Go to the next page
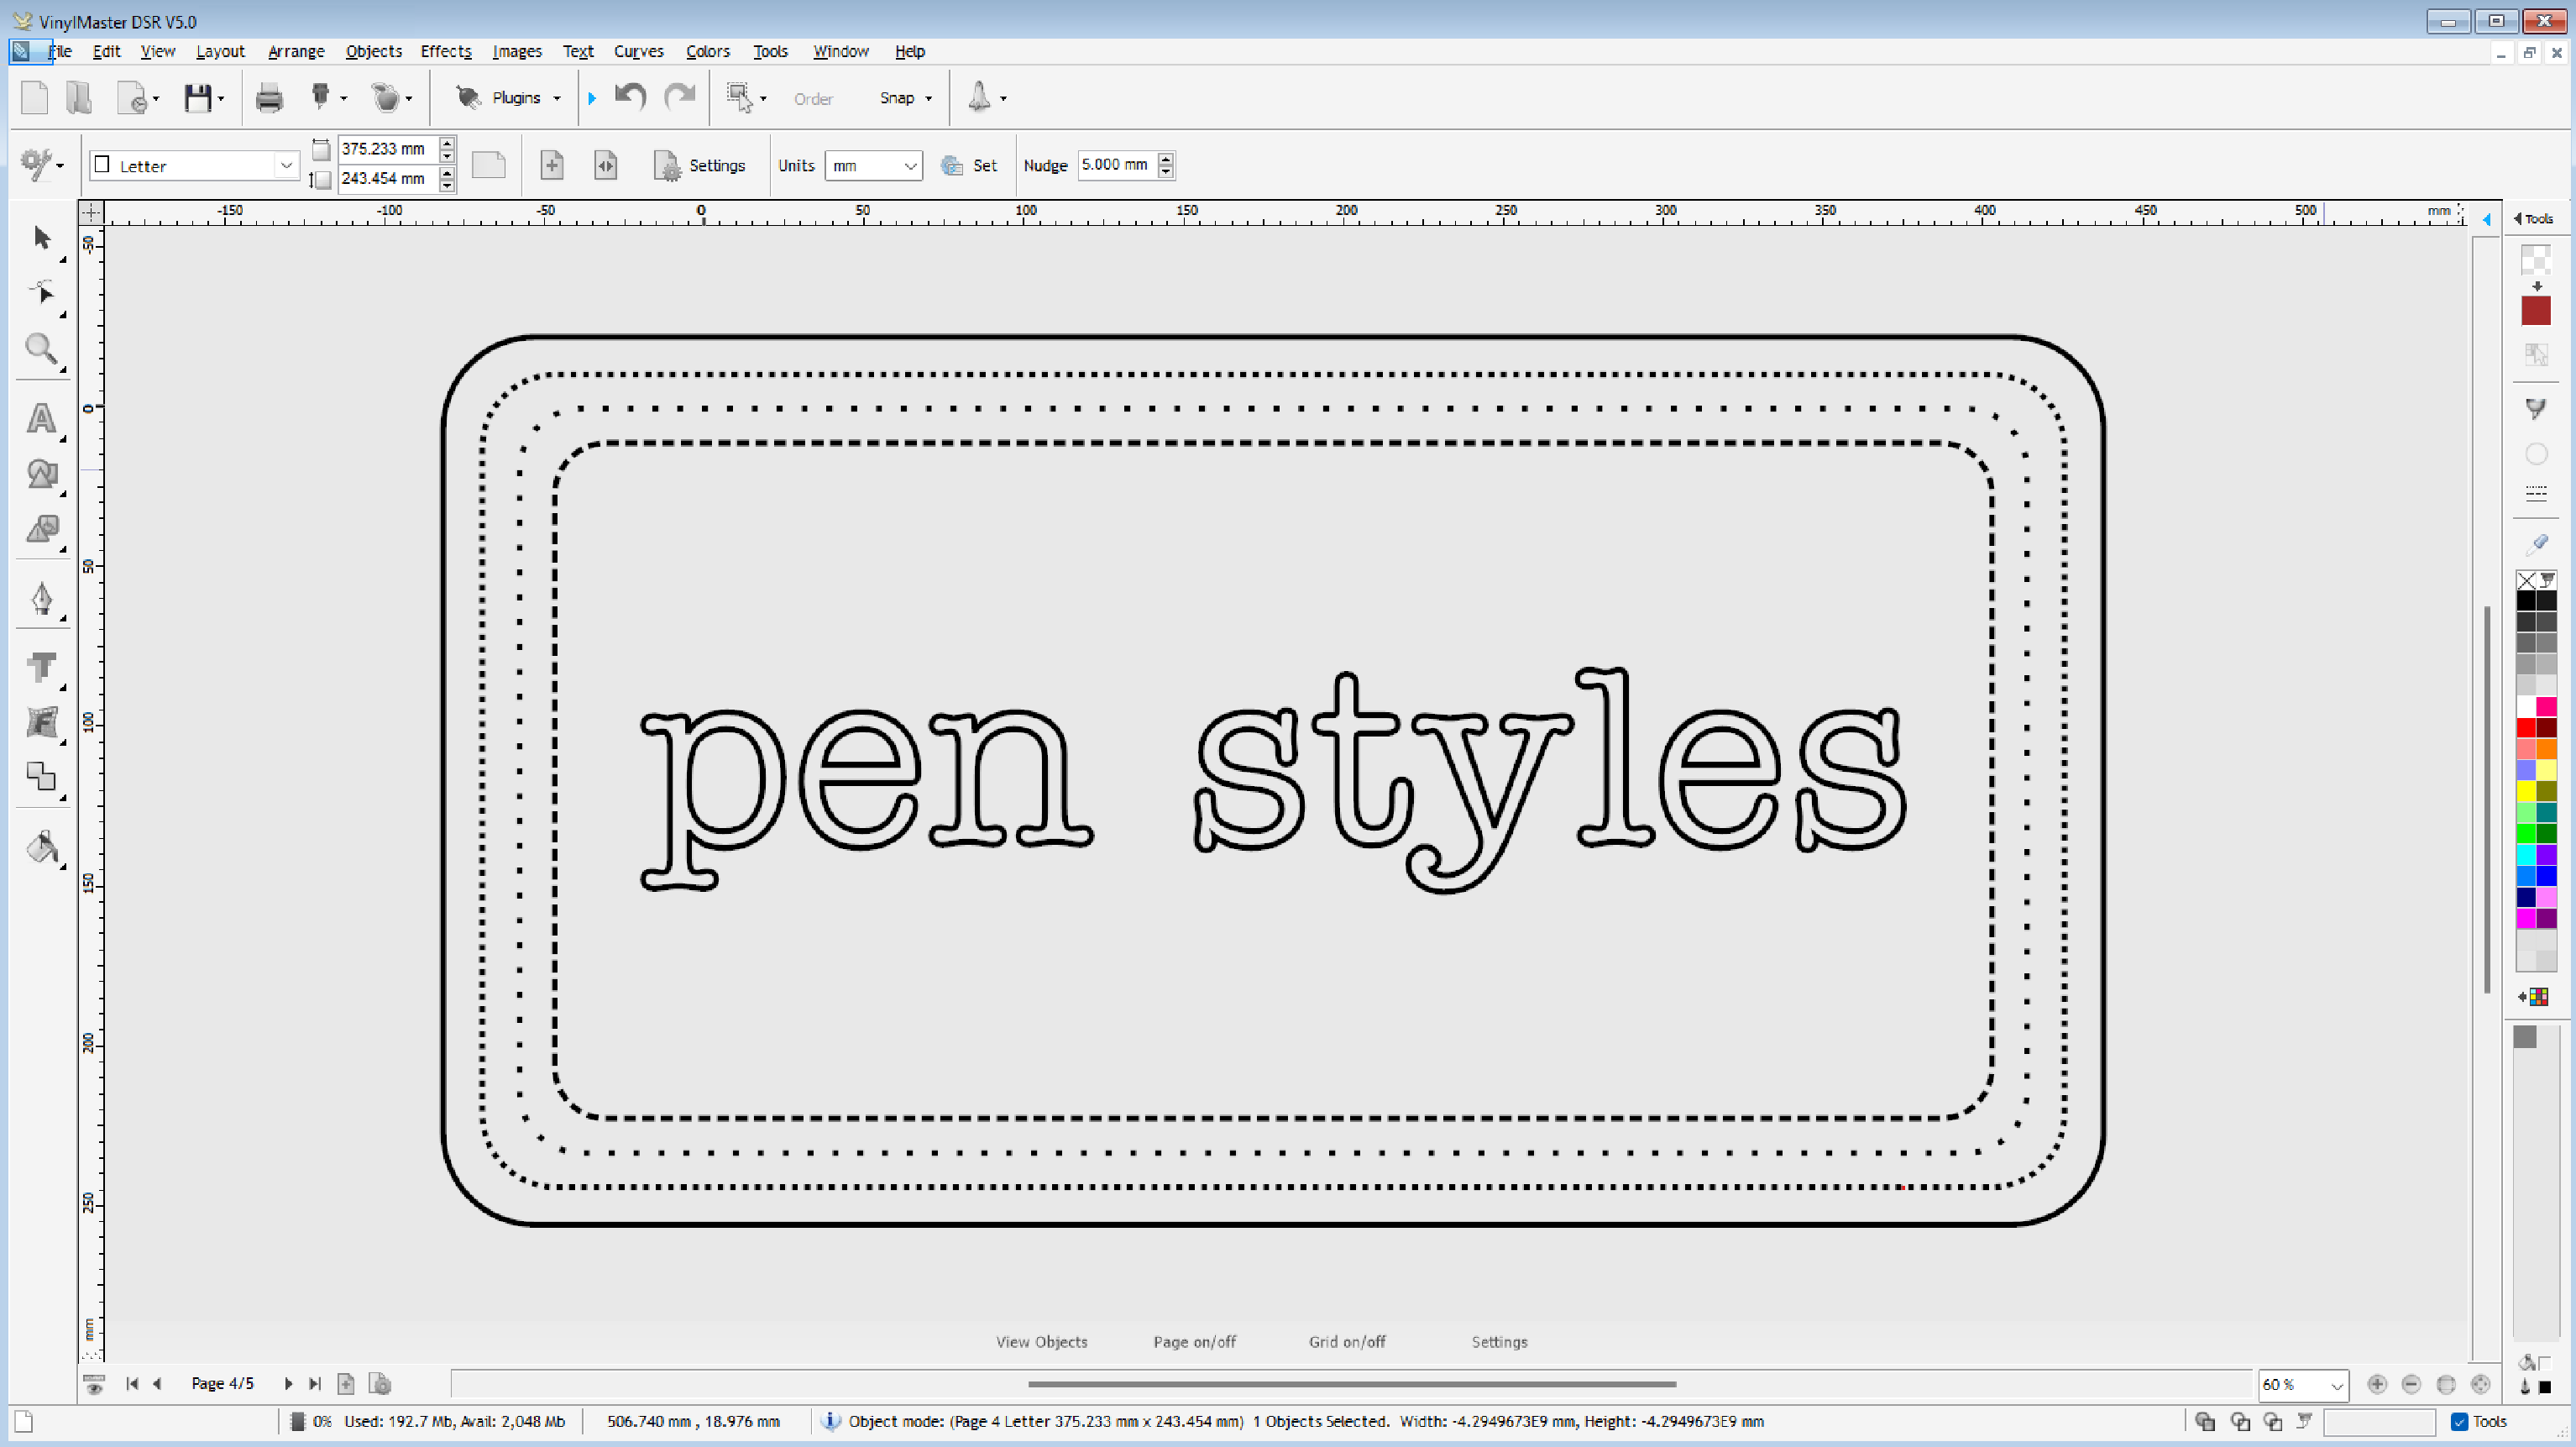Viewport: 2576px width, 1447px height. click(288, 1383)
